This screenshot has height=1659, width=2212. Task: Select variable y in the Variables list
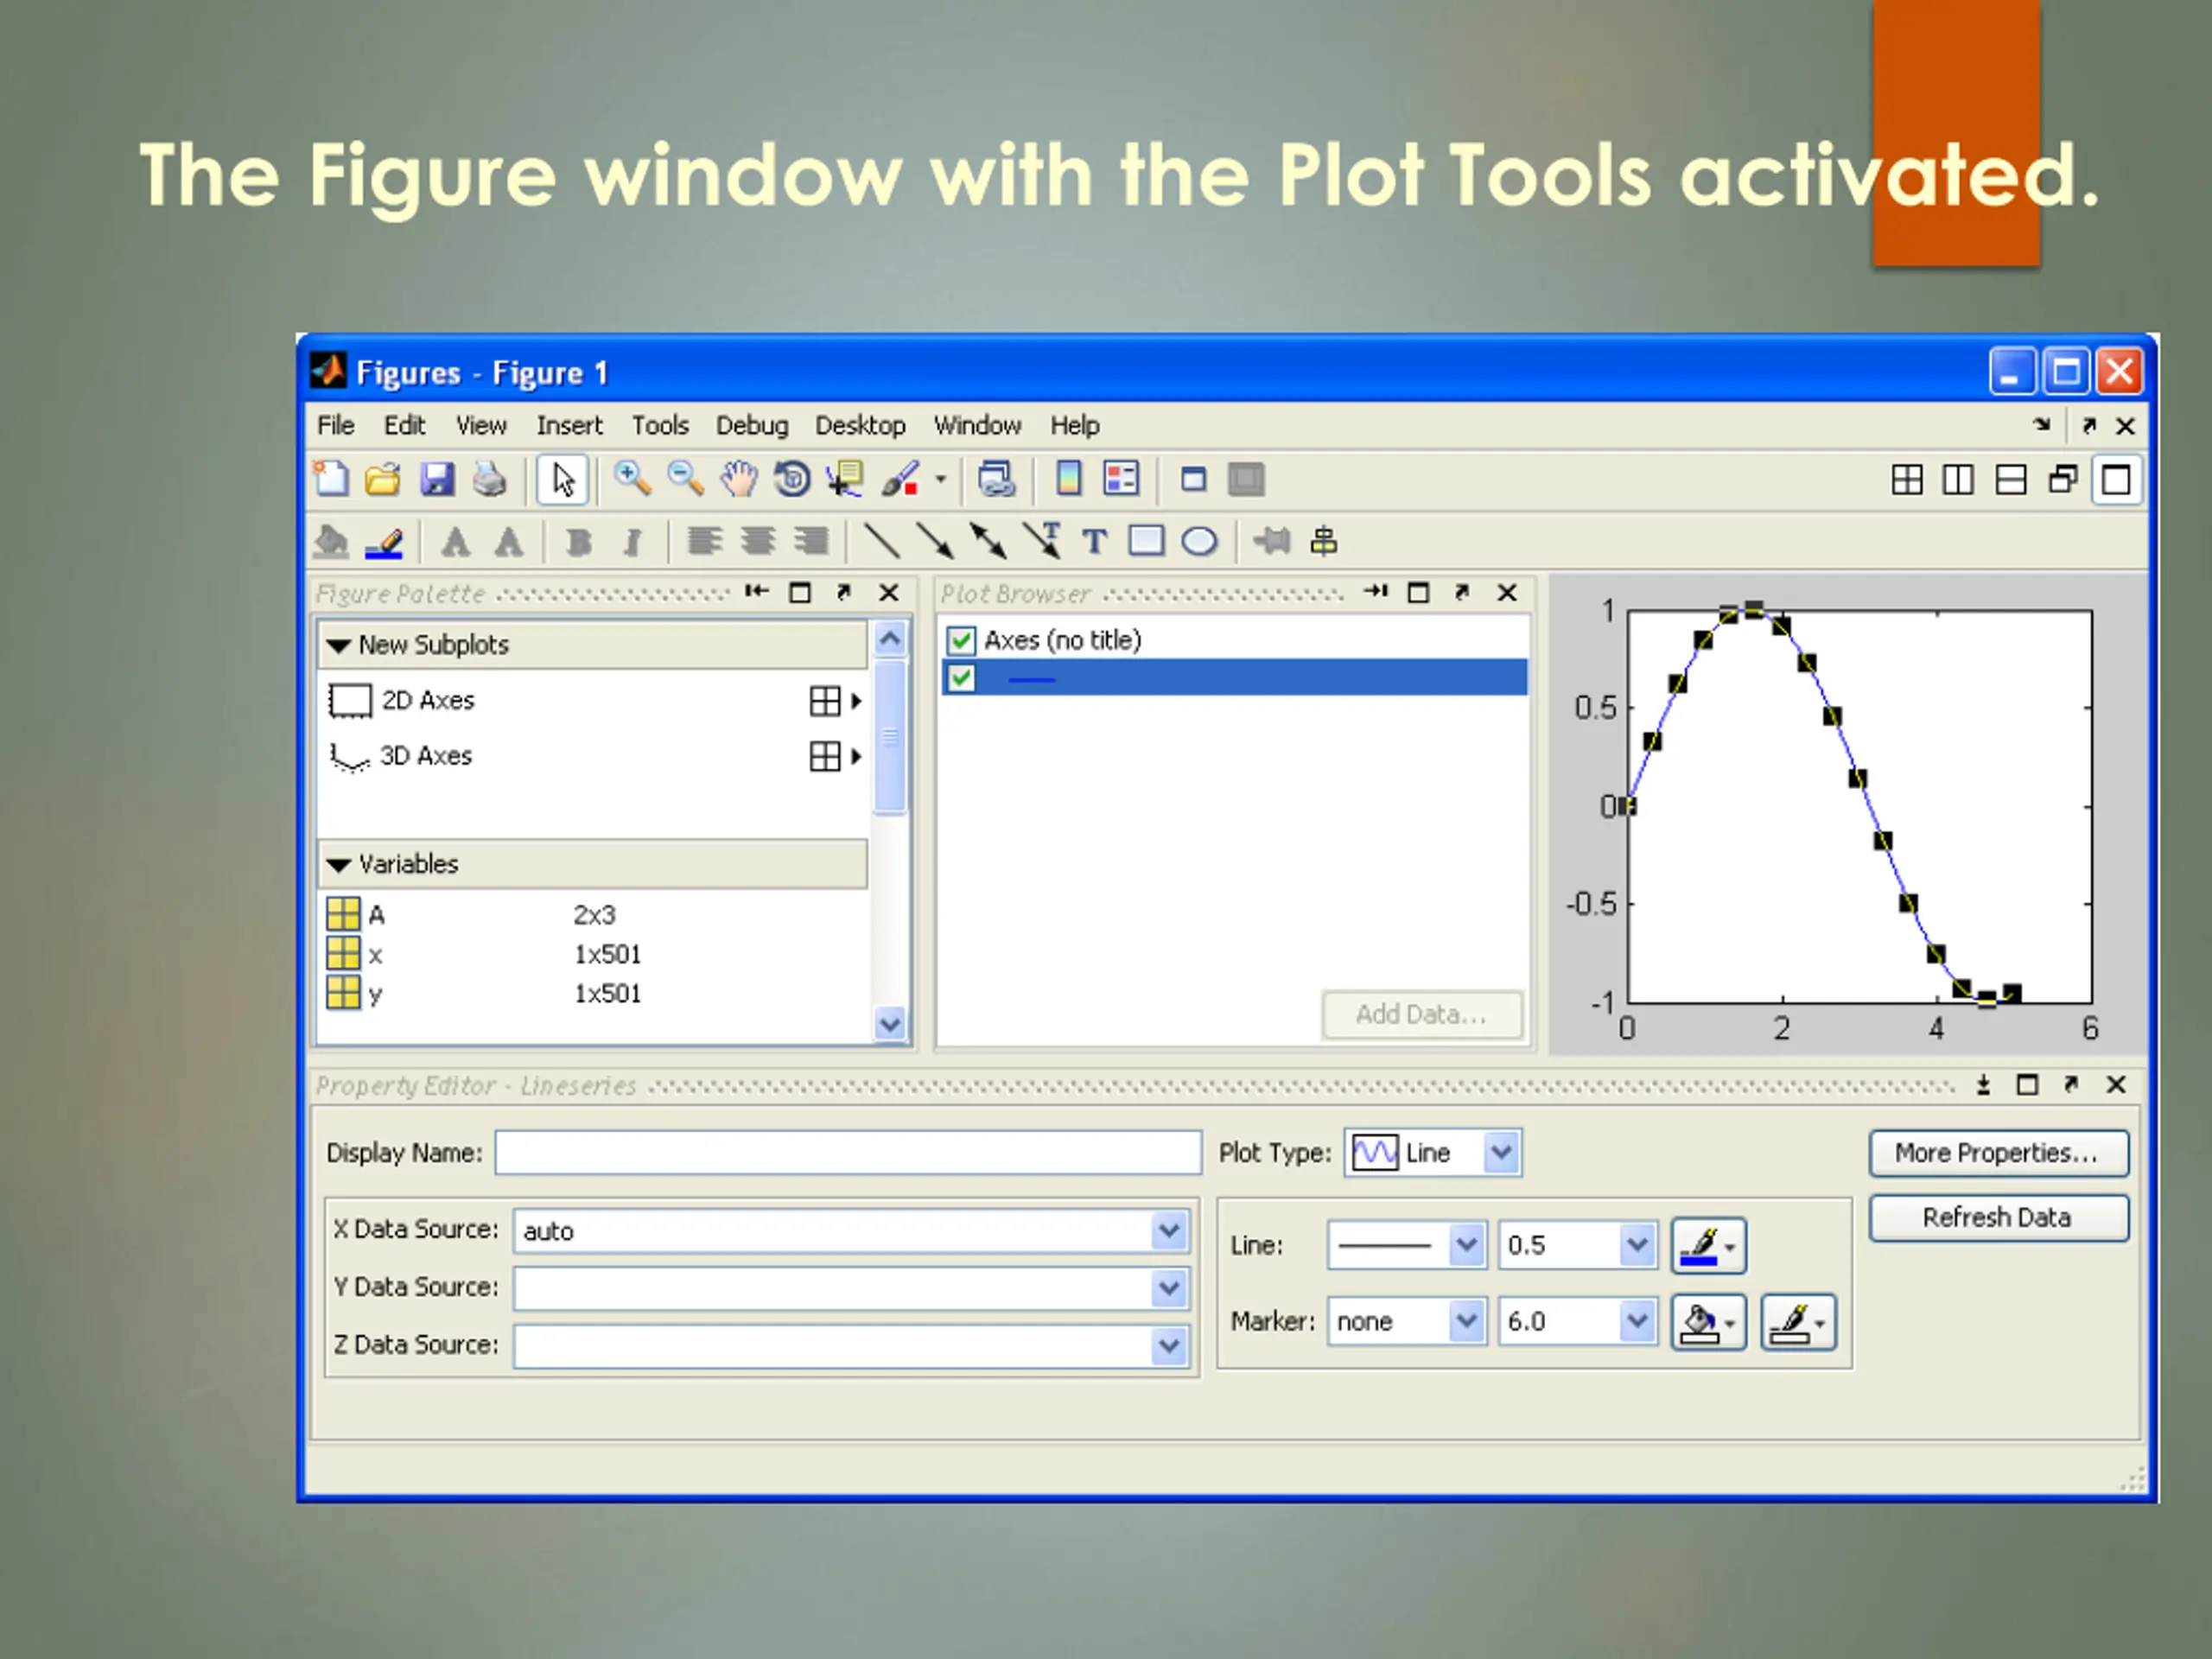tap(592, 994)
